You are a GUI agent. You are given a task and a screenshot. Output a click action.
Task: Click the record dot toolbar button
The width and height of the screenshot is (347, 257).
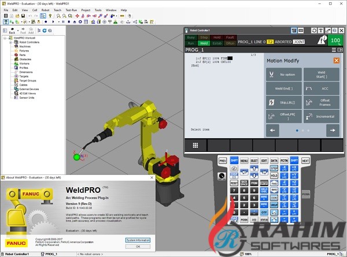click(46, 22)
